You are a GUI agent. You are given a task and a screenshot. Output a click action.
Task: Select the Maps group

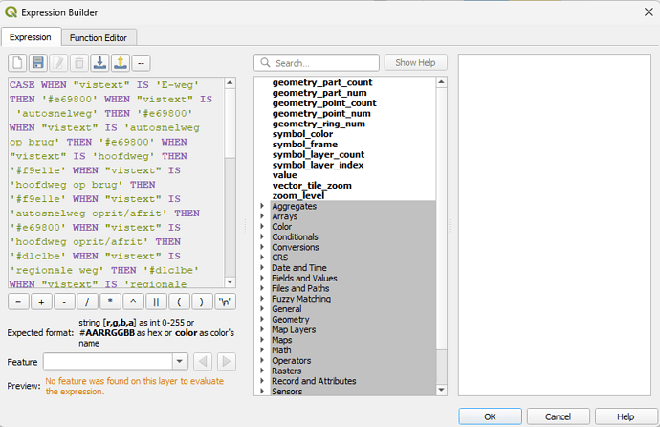pyautogui.click(x=281, y=340)
